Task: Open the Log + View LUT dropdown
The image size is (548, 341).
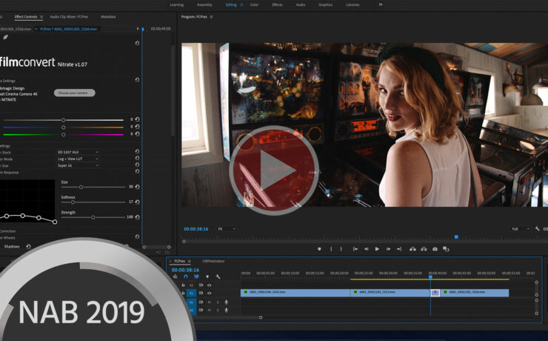Action: (x=78, y=159)
